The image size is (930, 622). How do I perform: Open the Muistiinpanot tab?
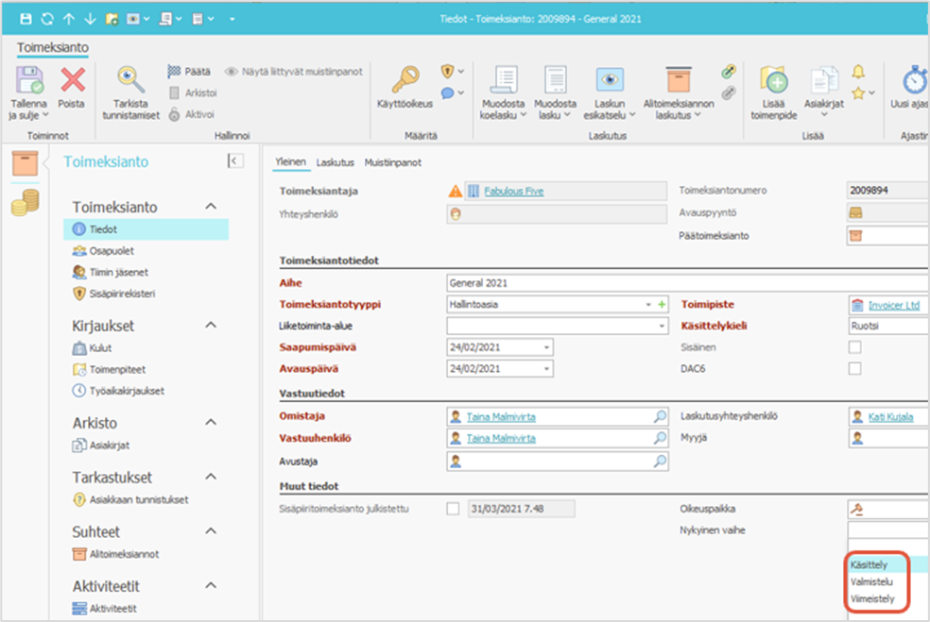coord(393,162)
